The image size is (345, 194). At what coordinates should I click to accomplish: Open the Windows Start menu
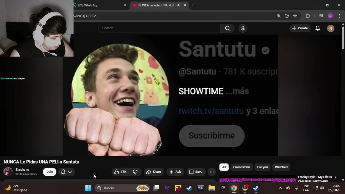[x=88, y=188]
